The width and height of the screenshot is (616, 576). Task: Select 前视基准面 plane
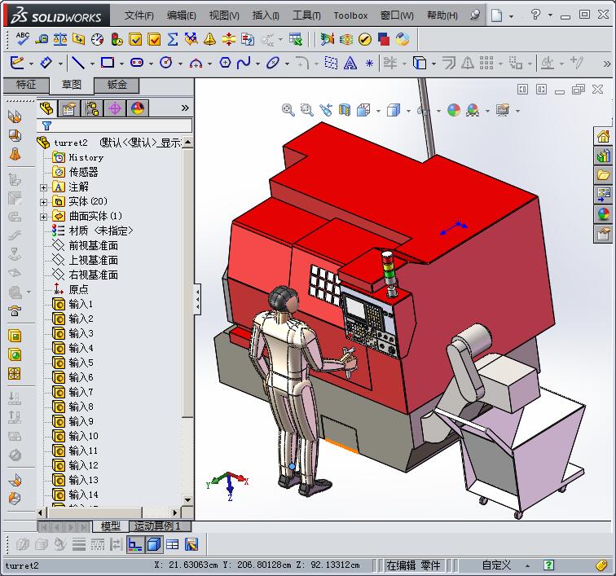(94, 245)
